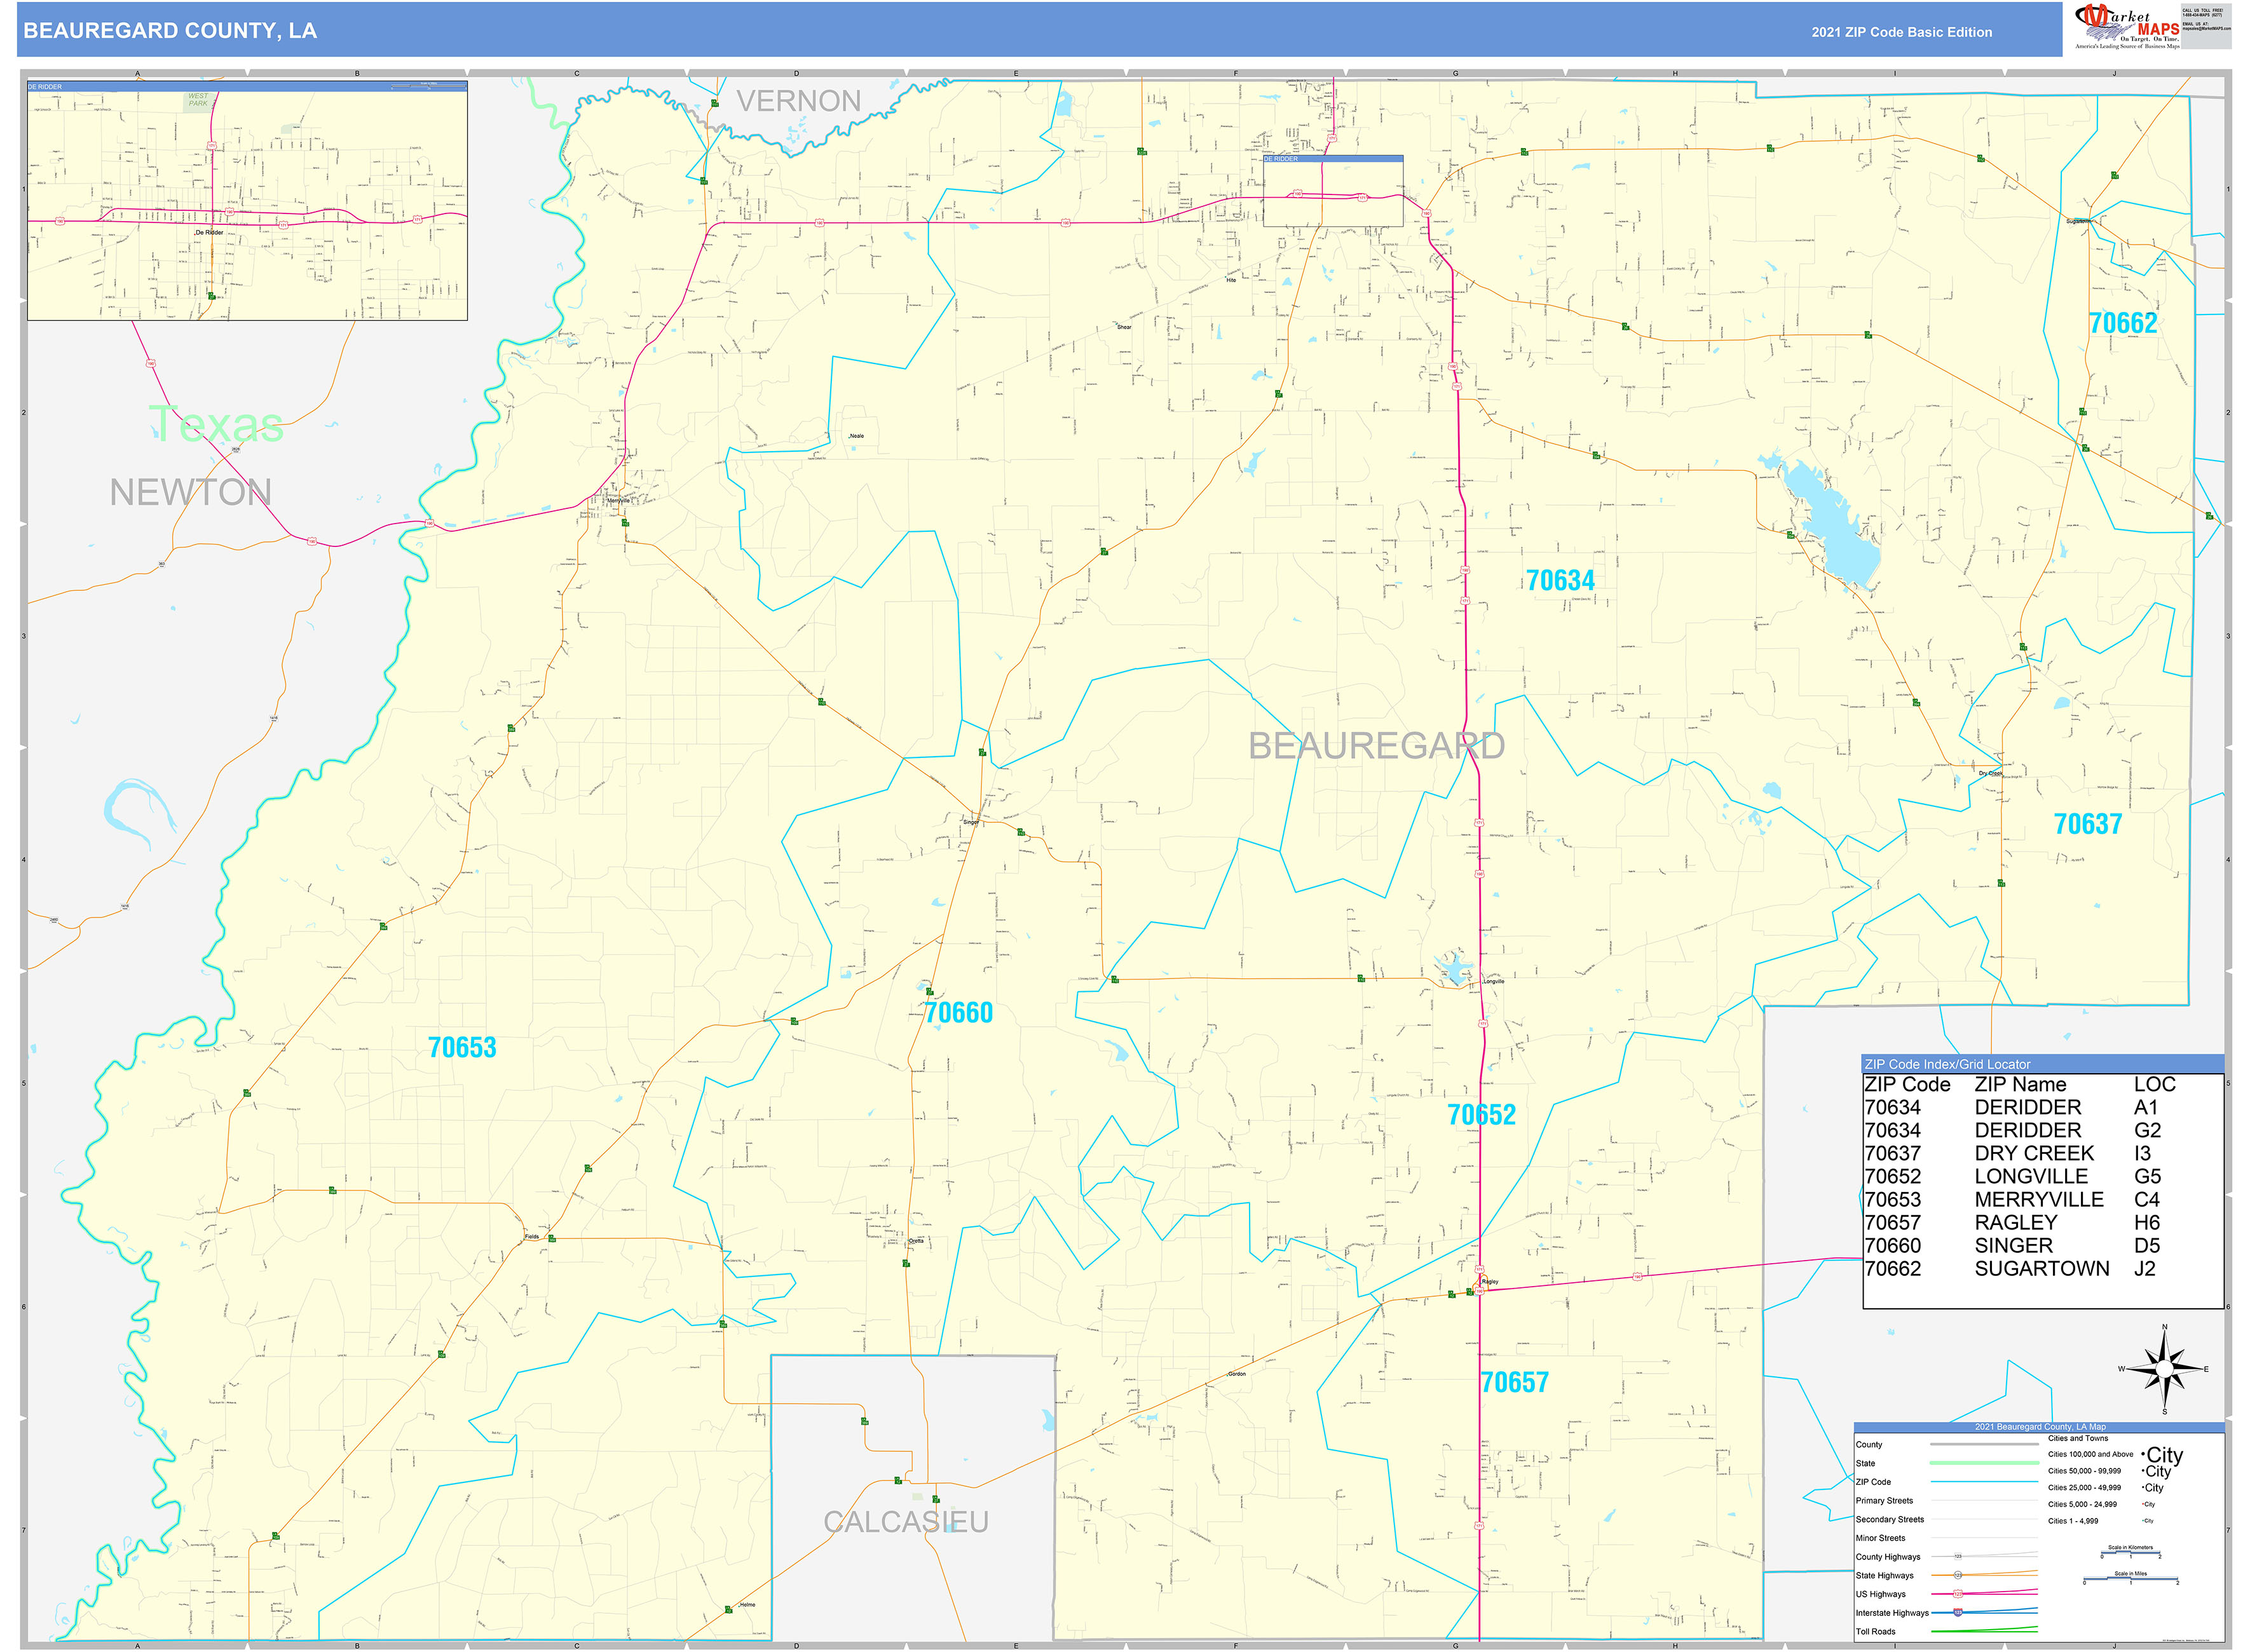
Task: Click the Merryville town label on the map
Action: click(x=618, y=501)
